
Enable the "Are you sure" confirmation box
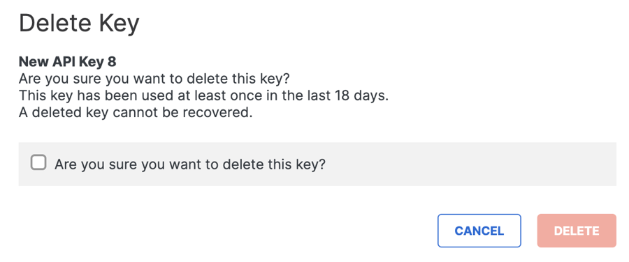pos(38,163)
